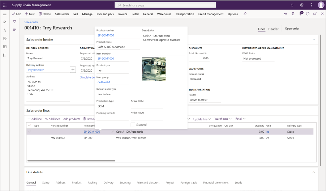Screen dimensions: 326x191
Task: Expand the navigation pane hamburger icon
Action: [x=5, y=14]
